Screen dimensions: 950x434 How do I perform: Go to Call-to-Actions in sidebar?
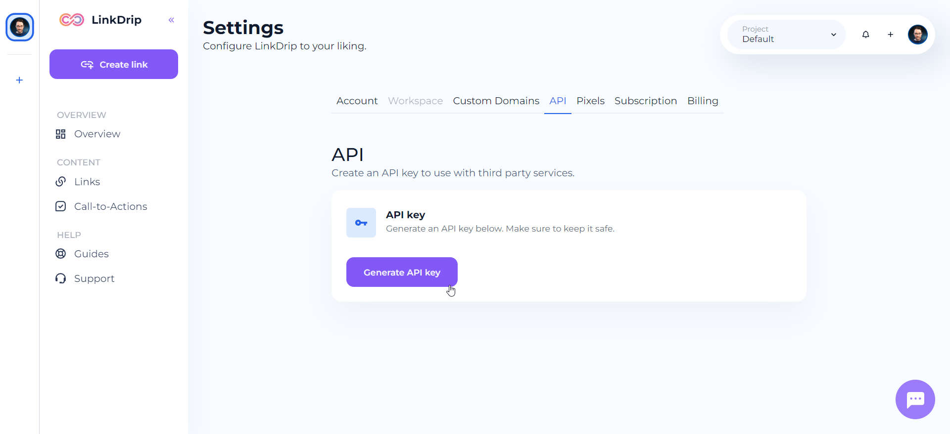pos(110,206)
